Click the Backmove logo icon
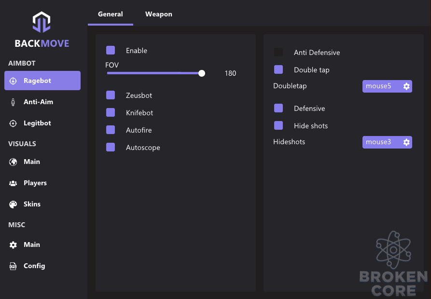This screenshot has width=431, height=299. (42, 22)
